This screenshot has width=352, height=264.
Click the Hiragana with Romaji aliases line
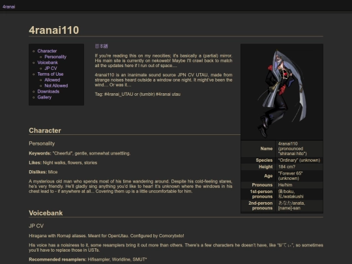[106, 236]
